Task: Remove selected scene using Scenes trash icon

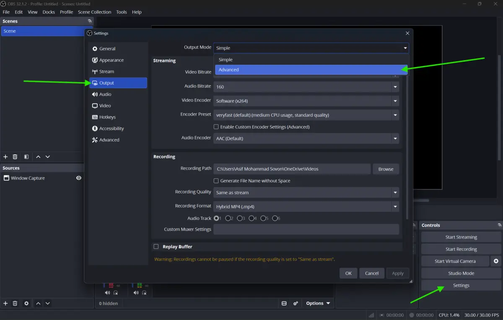Action: [15, 156]
